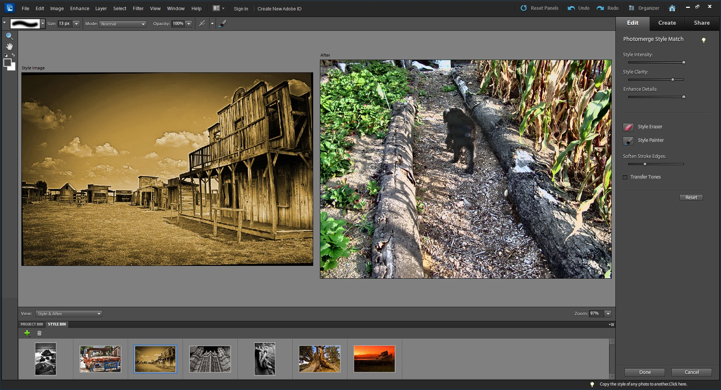Open the Opacity percentage dropdown arrow
This screenshot has width=721, height=390.
(189, 24)
